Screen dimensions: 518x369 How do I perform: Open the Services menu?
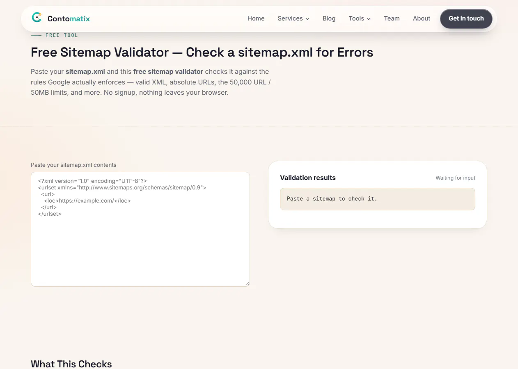[293, 18]
